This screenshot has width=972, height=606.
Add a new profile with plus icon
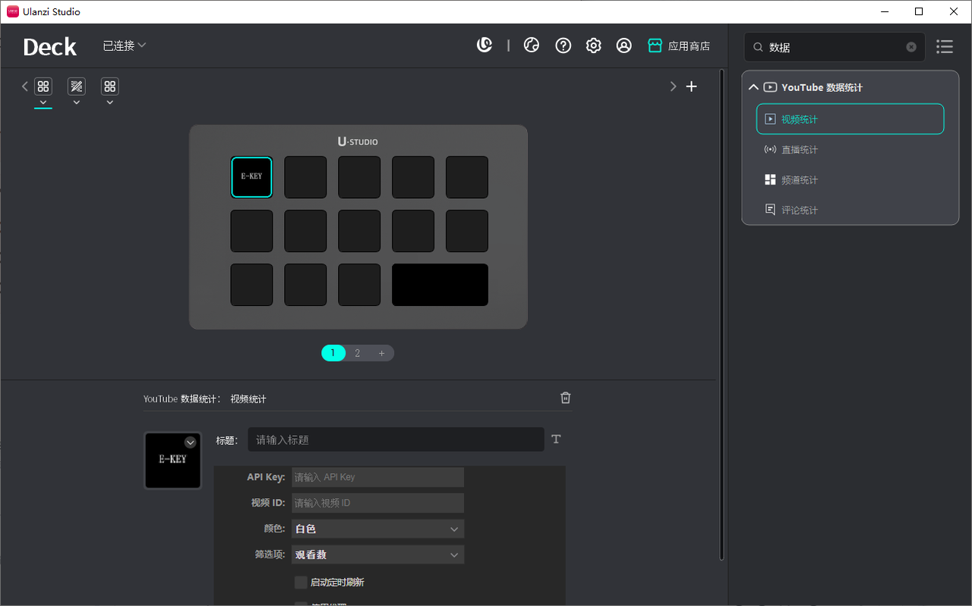691,87
